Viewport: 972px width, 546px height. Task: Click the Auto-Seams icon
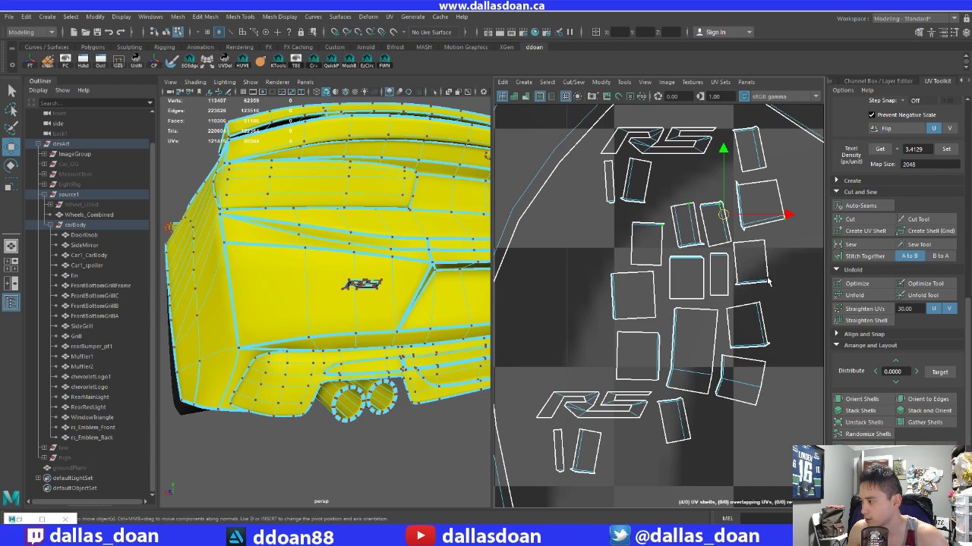point(838,206)
